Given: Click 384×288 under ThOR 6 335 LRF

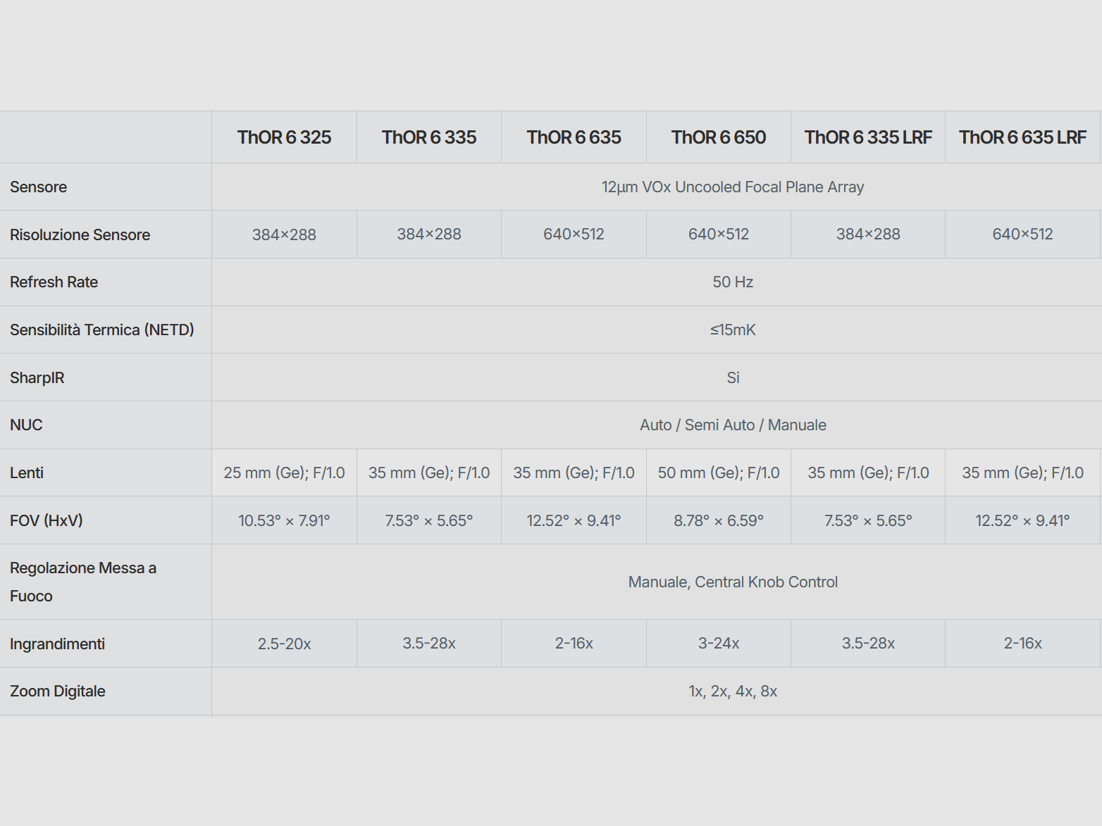Looking at the screenshot, I should tap(868, 234).
